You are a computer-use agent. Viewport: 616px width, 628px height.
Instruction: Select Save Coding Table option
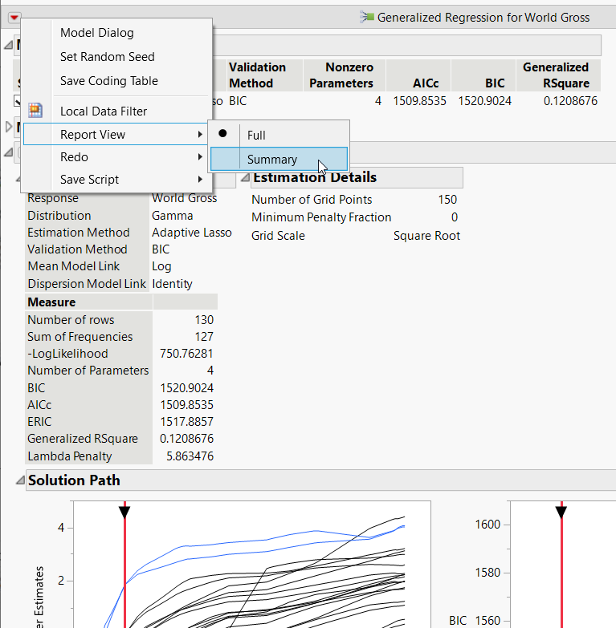pyautogui.click(x=108, y=81)
